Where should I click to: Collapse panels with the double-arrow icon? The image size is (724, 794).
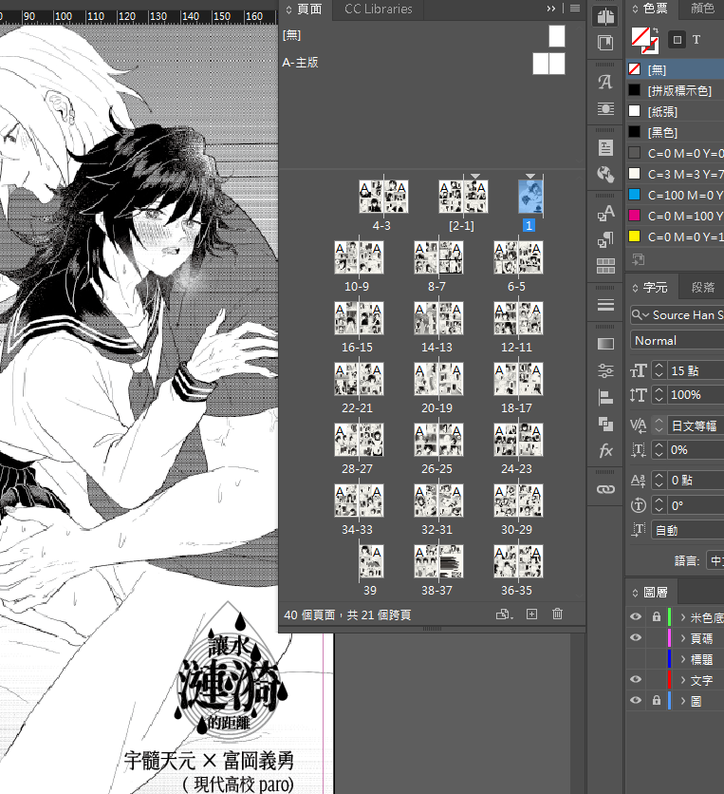(551, 9)
